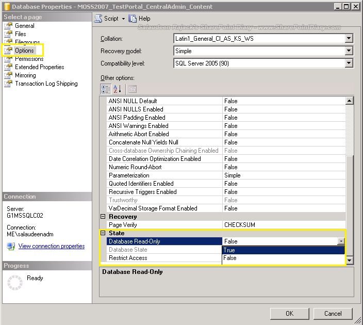Open the Permissions page
The height and width of the screenshot is (325, 363).
(x=29, y=59)
